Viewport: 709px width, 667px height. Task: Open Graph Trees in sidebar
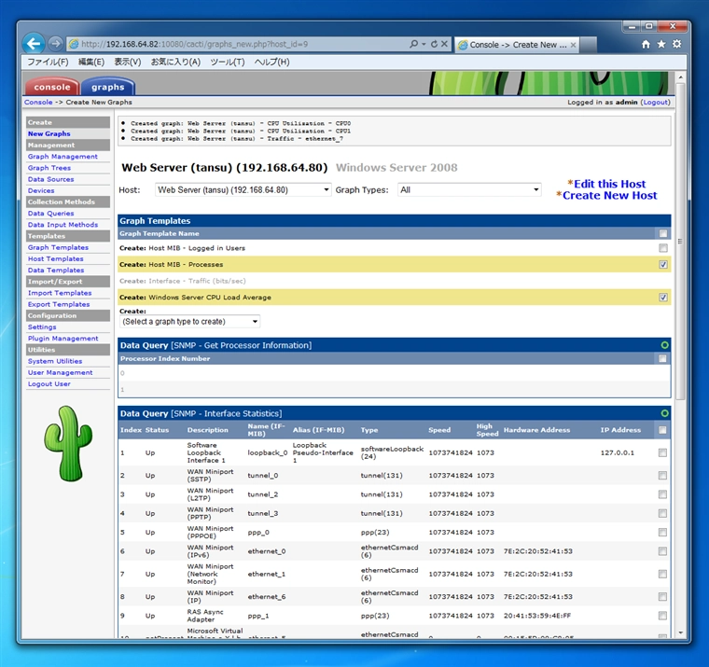click(49, 168)
